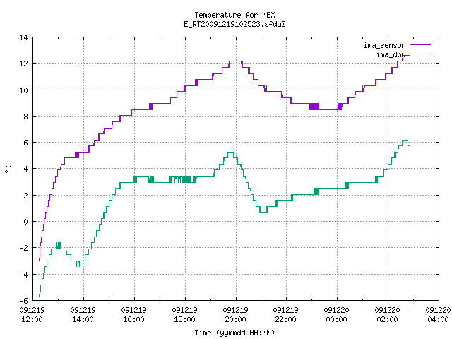Click the filename subtitle E_RT20091219102523.sfduZ

click(x=234, y=24)
